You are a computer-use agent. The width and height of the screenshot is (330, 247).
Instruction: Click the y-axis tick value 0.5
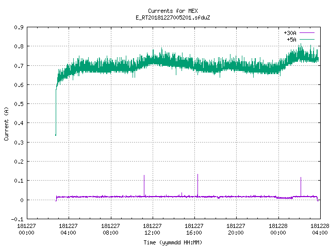(19, 104)
